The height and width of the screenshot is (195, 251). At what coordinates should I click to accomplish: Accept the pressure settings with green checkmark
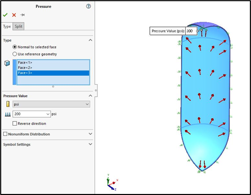[x=5, y=15]
